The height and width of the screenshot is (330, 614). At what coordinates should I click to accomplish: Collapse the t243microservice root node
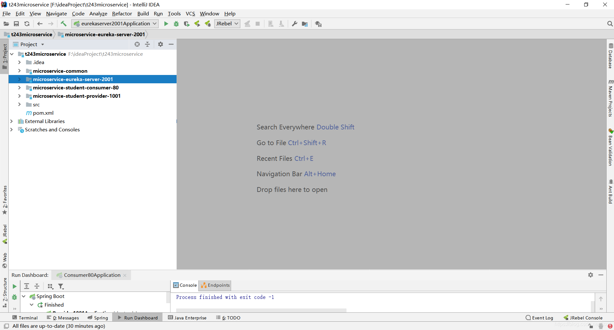tap(12, 54)
